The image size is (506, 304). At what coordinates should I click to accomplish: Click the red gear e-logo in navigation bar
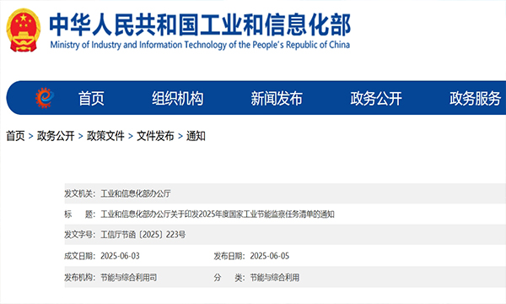pos(44,98)
